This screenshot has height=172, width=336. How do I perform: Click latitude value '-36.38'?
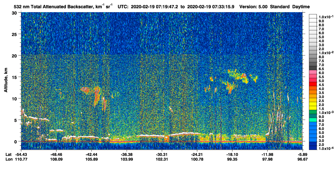click(x=127, y=154)
